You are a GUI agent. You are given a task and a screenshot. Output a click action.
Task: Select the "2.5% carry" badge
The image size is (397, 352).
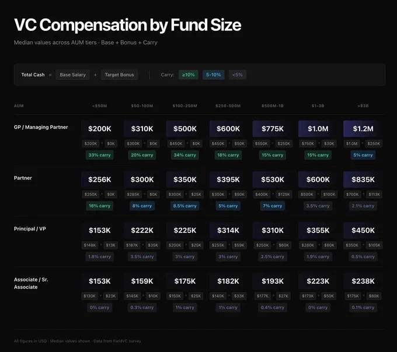pyautogui.click(x=273, y=257)
